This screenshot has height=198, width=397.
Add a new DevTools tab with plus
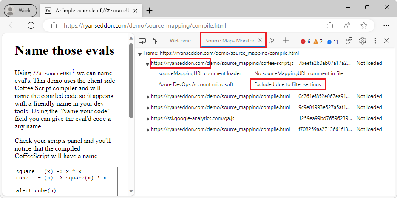tap(286, 40)
